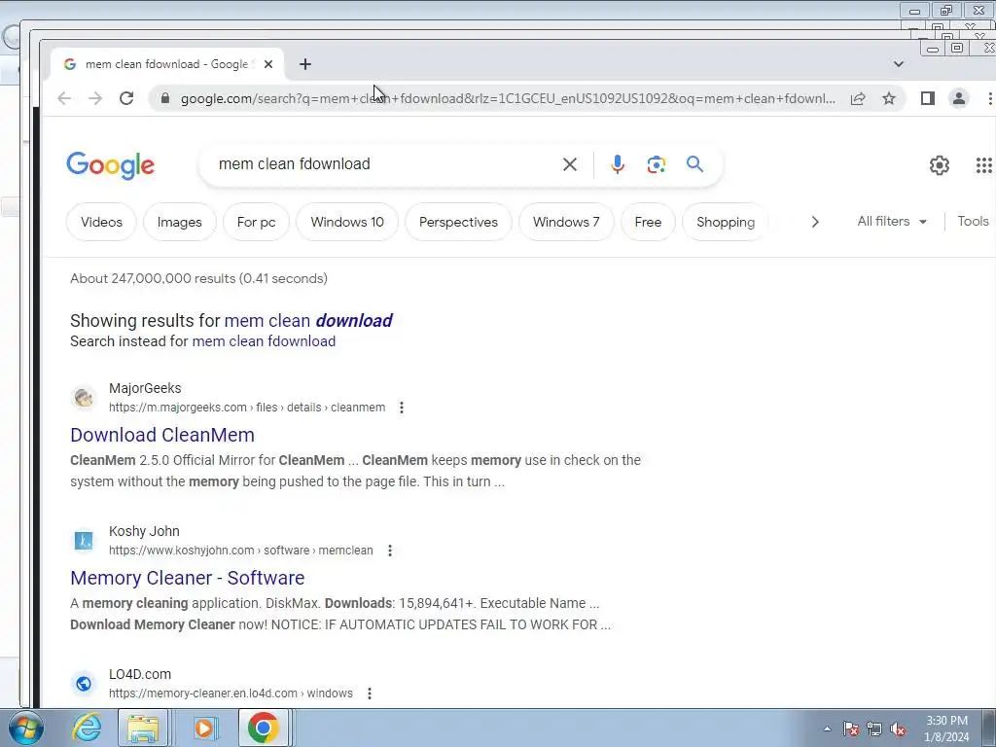Open more options for the LO4D.com result

point(370,694)
